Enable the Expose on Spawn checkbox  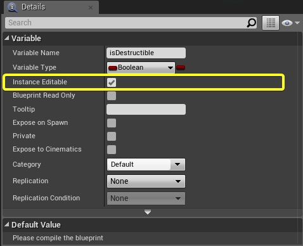(x=112, y=123)
